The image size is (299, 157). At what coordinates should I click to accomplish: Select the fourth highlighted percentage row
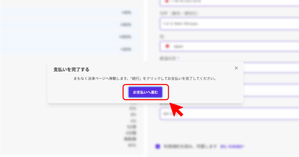69,49
